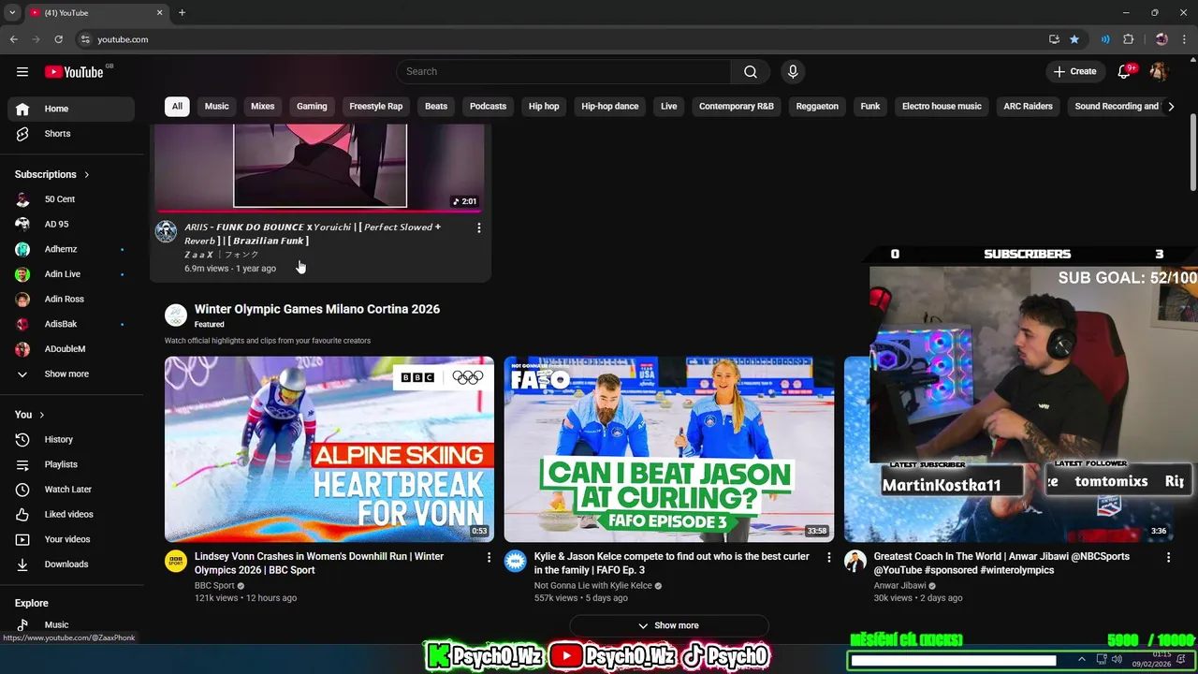Expand the You section chevron
Screen dimensions: 1198x674
pyautogui.click(x=42, y=415)
